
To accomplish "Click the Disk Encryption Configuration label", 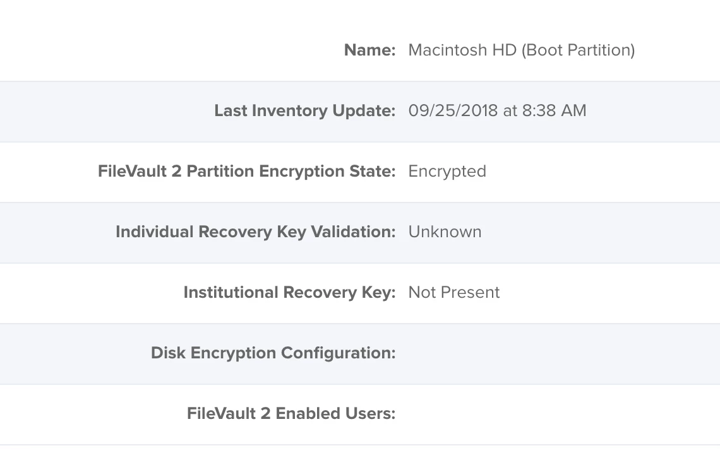I will coord(273,353).
